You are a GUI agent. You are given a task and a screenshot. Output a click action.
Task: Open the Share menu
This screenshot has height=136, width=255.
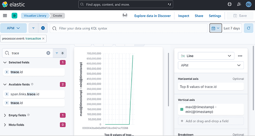199,16
